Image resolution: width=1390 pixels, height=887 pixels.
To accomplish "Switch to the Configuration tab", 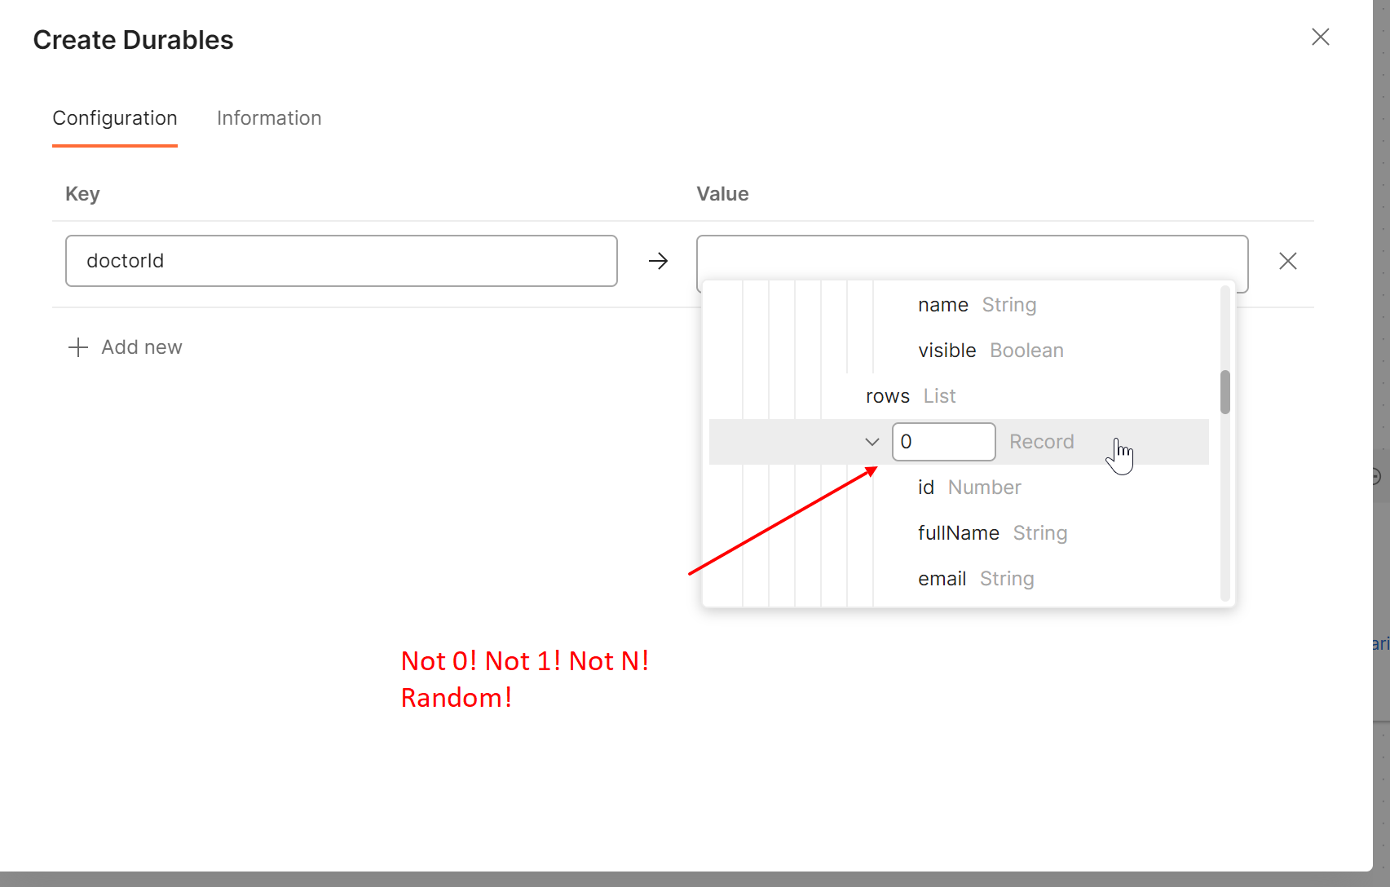I will coord(114,118).
